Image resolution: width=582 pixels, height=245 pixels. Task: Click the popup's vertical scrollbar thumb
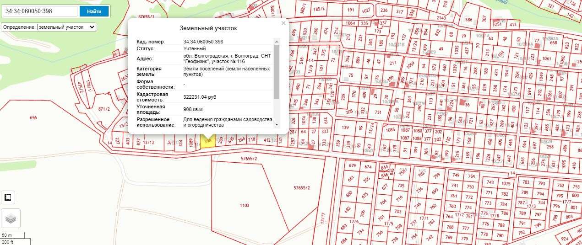coord(277,71)
